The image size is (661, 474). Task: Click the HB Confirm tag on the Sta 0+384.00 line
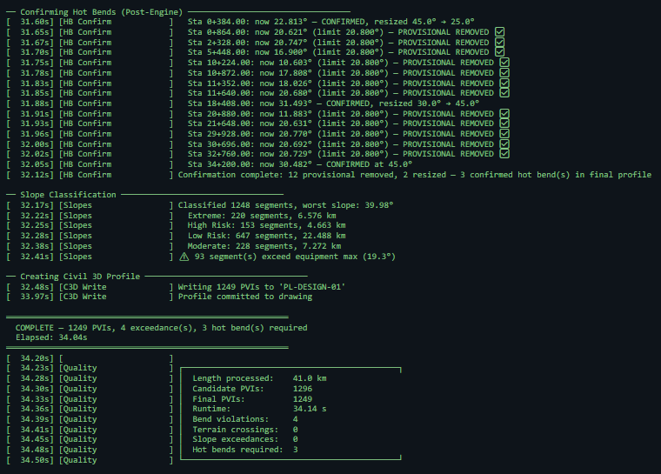(x=85, y=22)
